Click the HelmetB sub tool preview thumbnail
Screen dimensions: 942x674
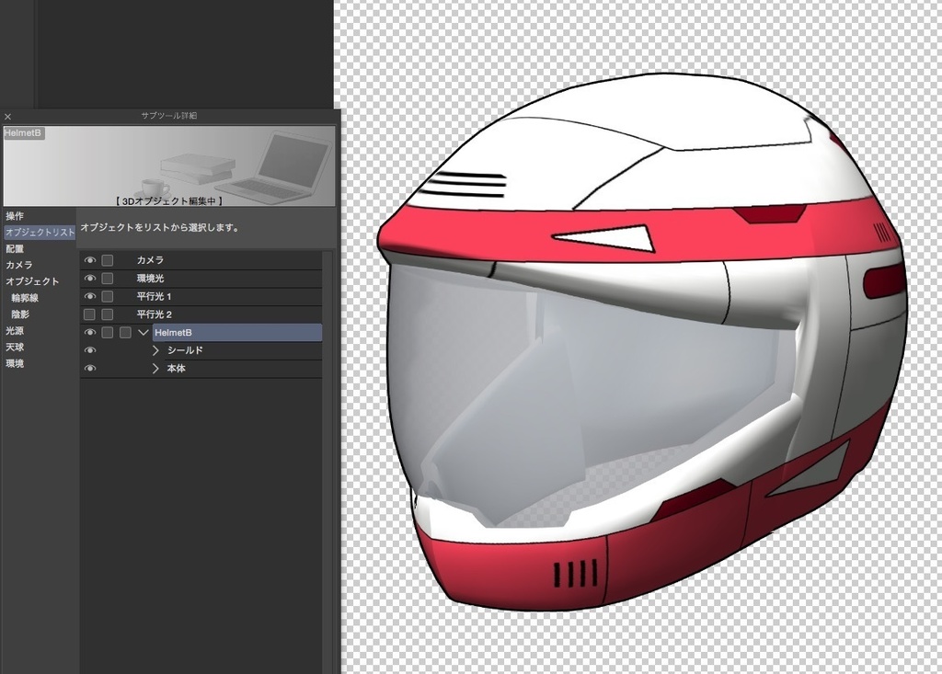[x=169, y=166]
